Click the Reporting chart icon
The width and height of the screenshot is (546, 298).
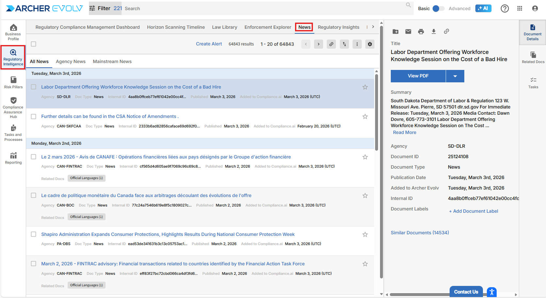click(13, 156)
